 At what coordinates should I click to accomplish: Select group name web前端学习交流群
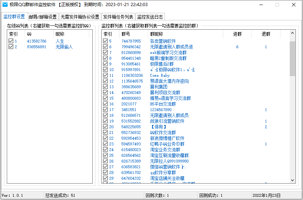tap(168, 52)
